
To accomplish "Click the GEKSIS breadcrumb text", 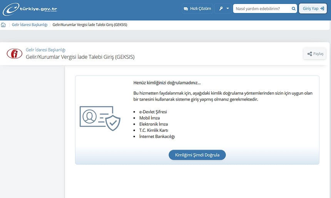I will point(90,25).
